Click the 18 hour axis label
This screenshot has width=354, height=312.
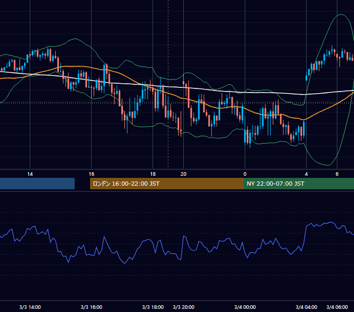pos(153,174)
